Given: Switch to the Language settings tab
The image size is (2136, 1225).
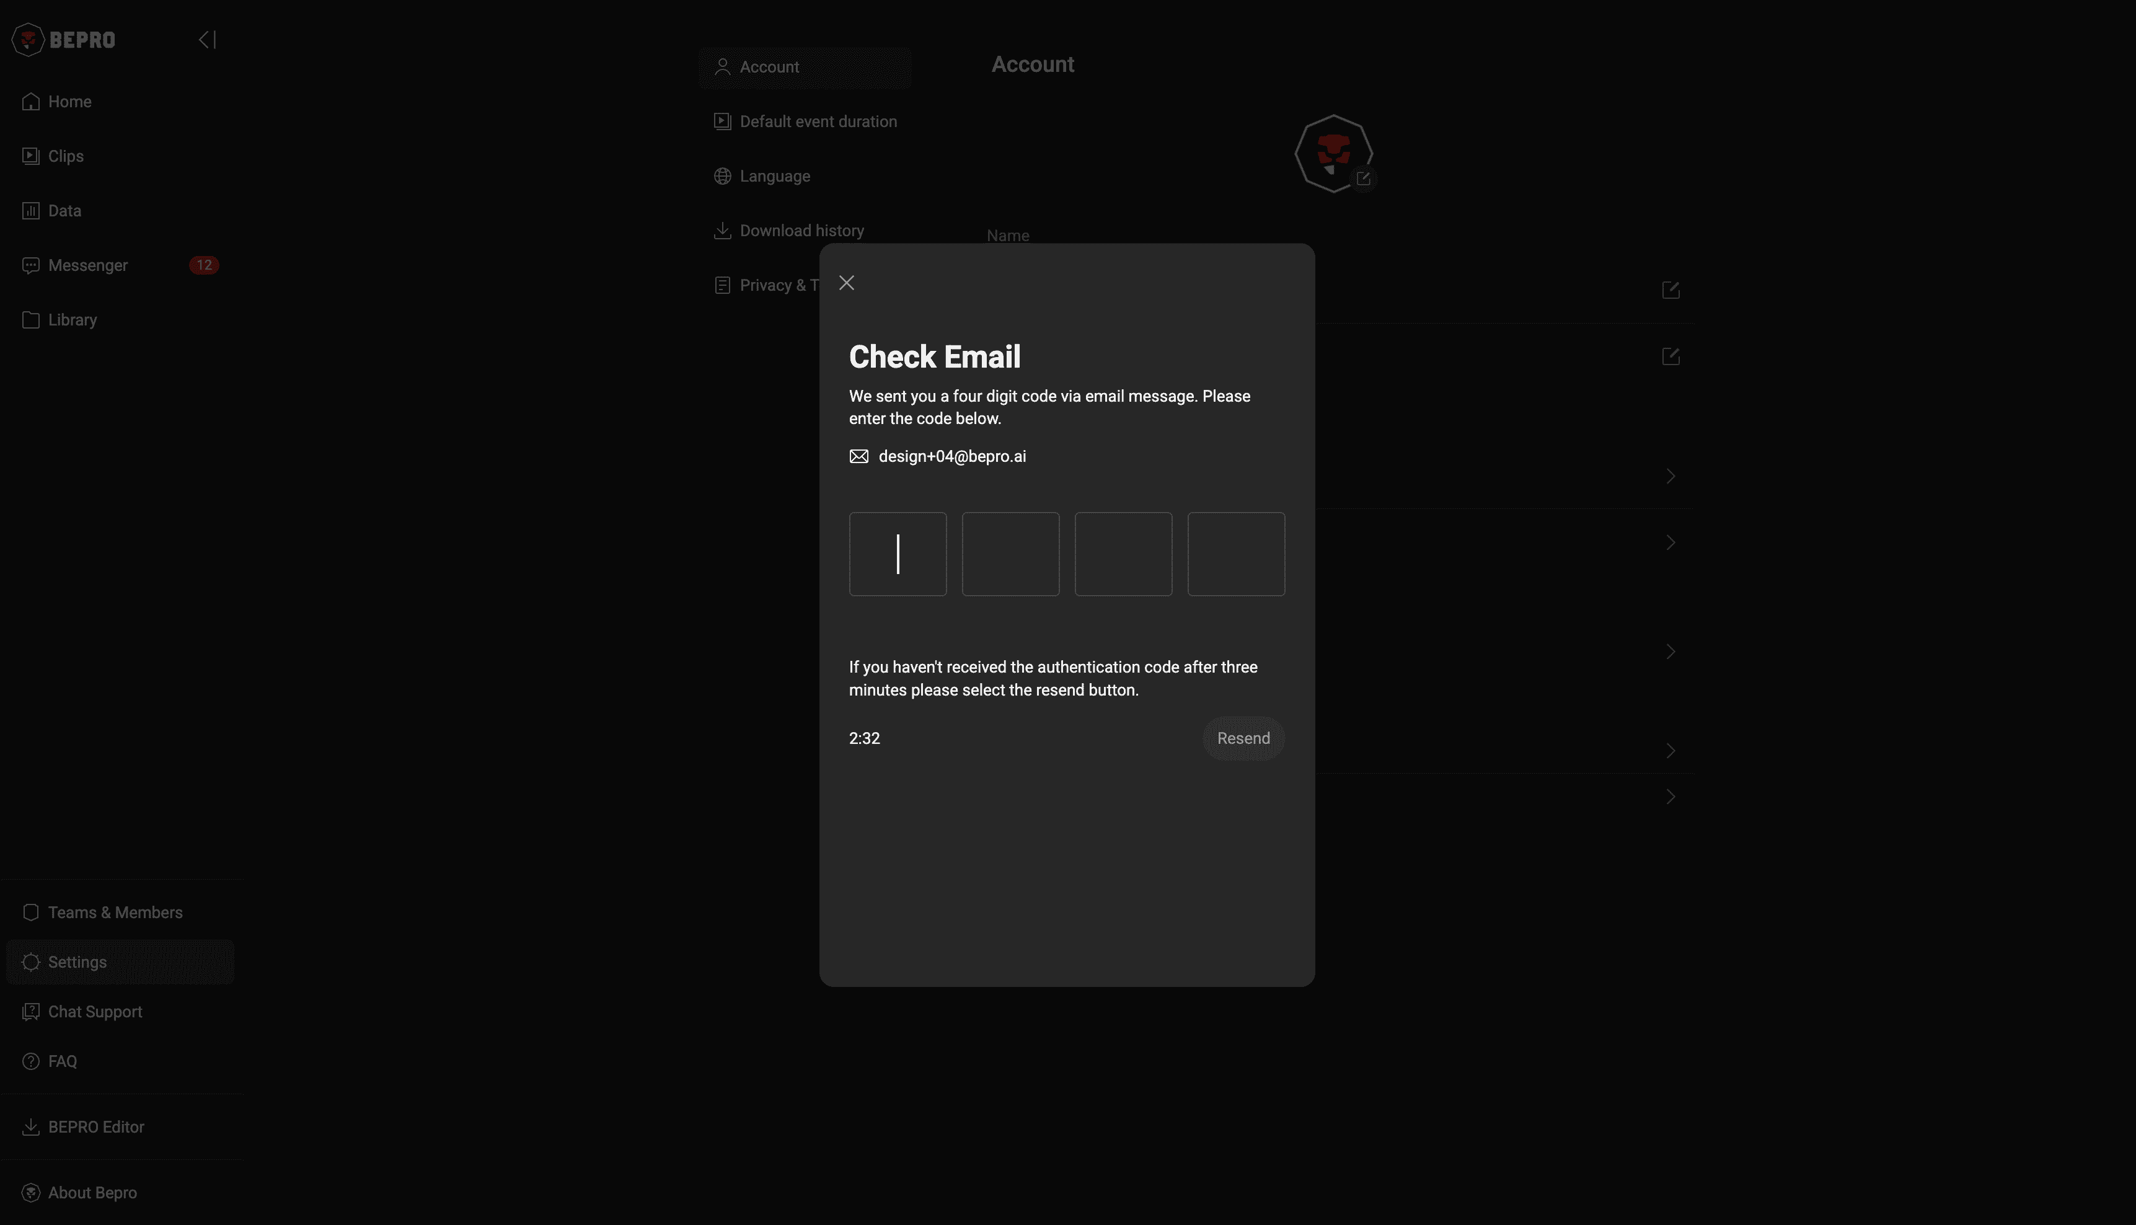Looking at the screenshot, I should 775,176.
